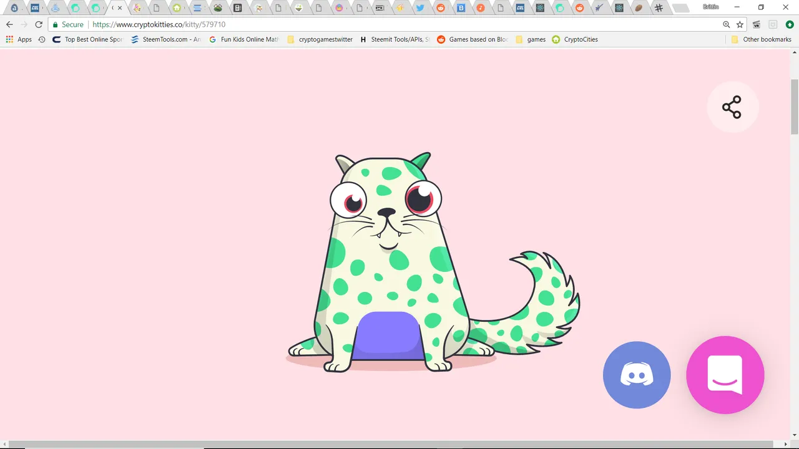Bookmark this page with the star icon
Viewport: 799px width, 449px height.
click(740, 24)
